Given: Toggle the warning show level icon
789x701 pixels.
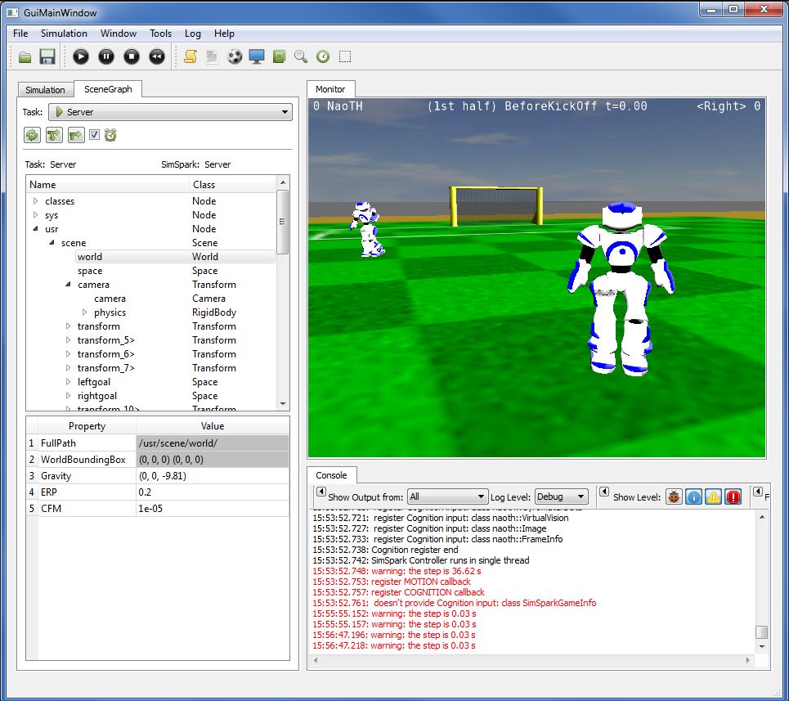Looking at the screenshot, I should (x=714, y=497).
